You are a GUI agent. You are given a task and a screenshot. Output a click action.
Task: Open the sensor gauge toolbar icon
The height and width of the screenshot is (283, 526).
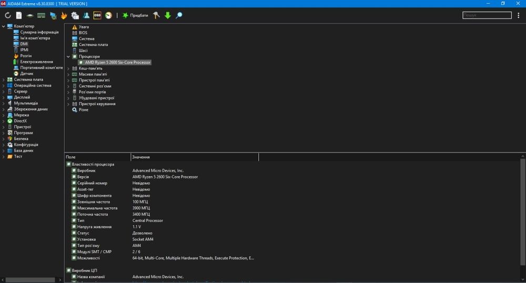click(x=108, y=15)
